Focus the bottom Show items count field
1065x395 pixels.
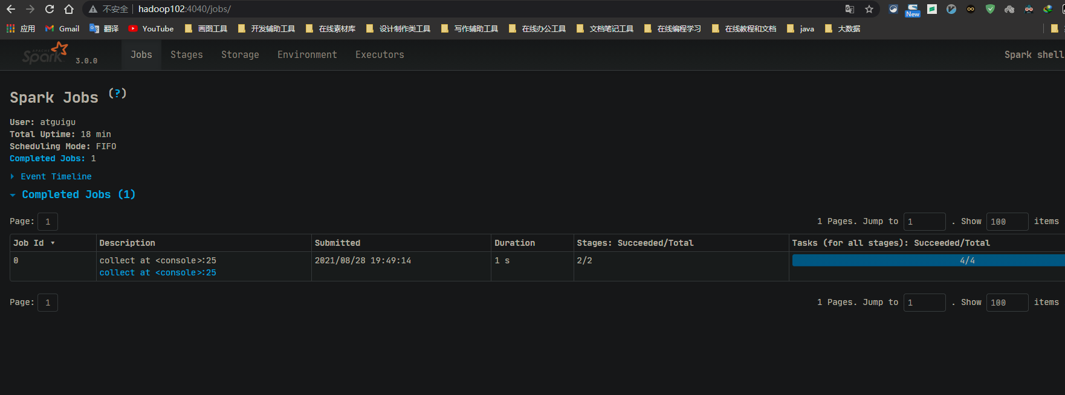(1008, 303)
